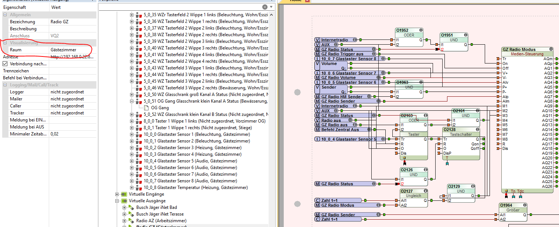
Task: Select the OG Gang tree entry
Action: 160,108
